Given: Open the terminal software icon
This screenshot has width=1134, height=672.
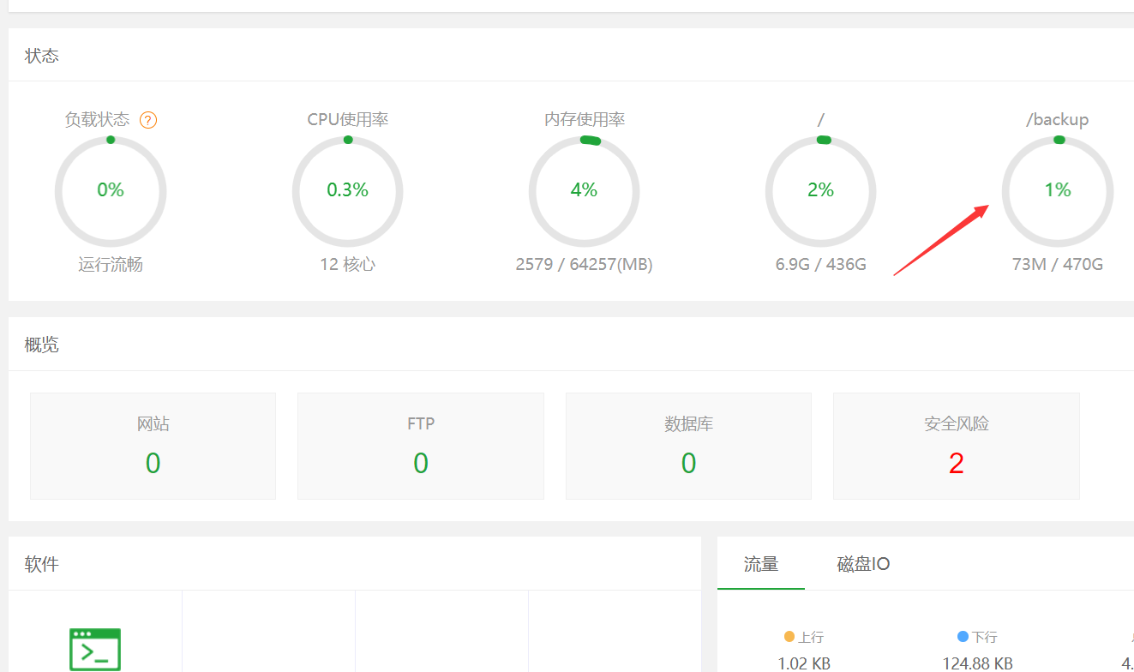Looking at the screenshot, I should [95, 649].
